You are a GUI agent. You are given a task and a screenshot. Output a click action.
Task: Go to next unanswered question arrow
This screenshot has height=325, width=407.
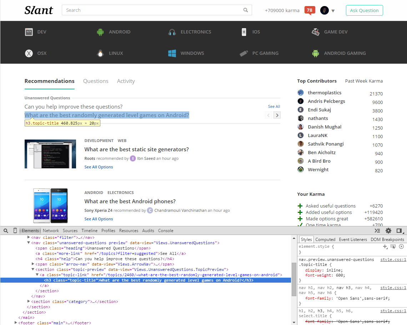(x=277, y=115)
